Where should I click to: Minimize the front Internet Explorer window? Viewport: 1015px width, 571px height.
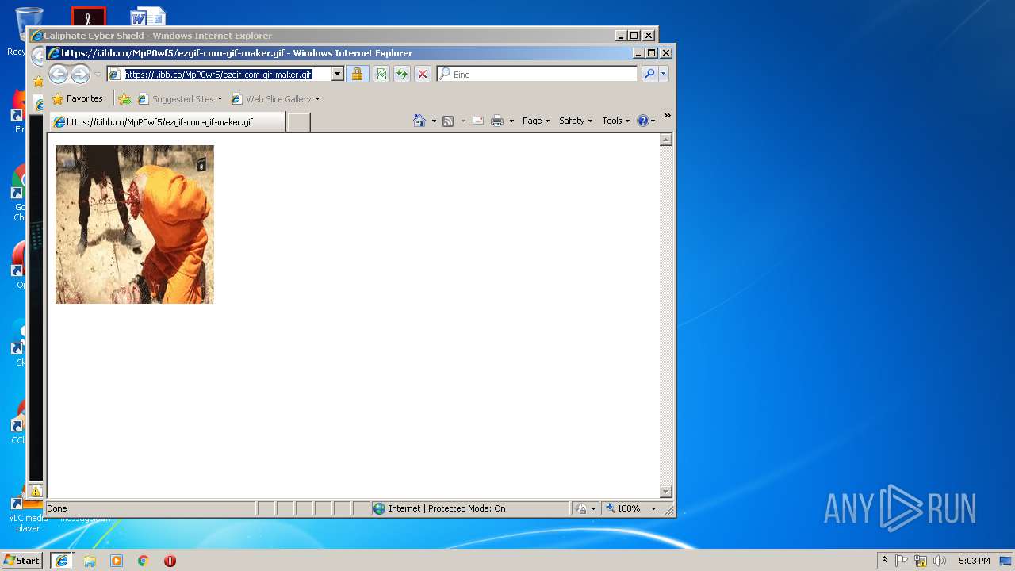[x=638, y=53]
